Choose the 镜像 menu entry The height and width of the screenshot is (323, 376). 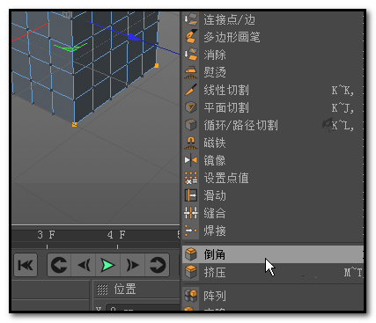pos(273,160)
